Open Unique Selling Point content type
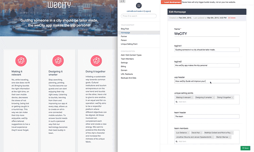The height and width of the screenshot is (152, 254). coord(129,44)
